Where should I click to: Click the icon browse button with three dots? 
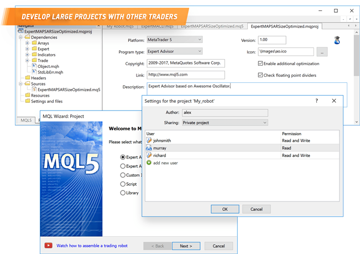point(322,52)
